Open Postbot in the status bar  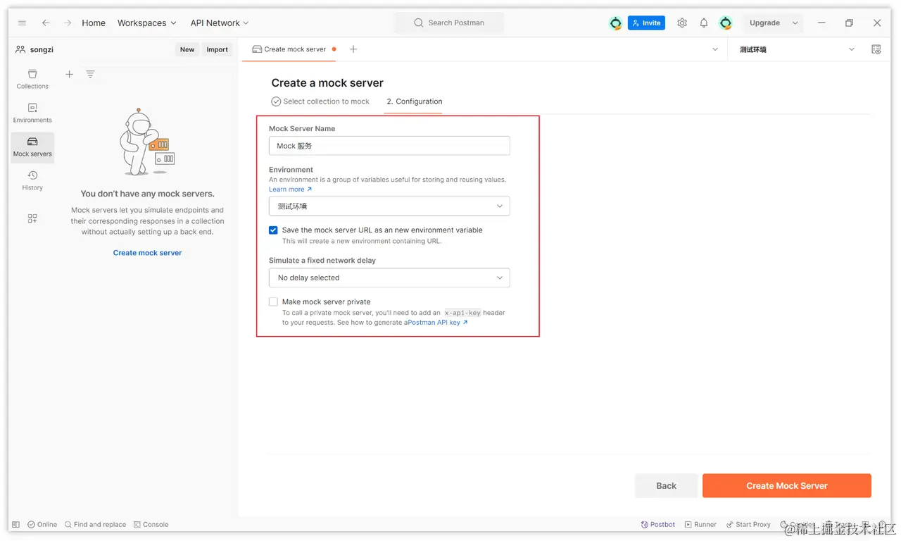click(x=658, y=525)
